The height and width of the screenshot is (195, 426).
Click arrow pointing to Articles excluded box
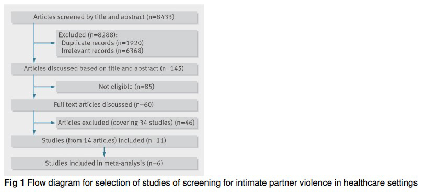tap(45, 123)
